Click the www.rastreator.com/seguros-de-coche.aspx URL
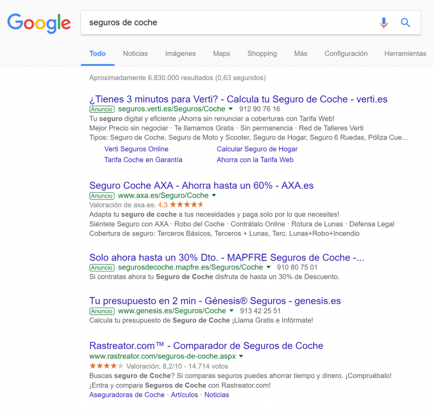The image size is (433, 413). (x=163, y=356)
